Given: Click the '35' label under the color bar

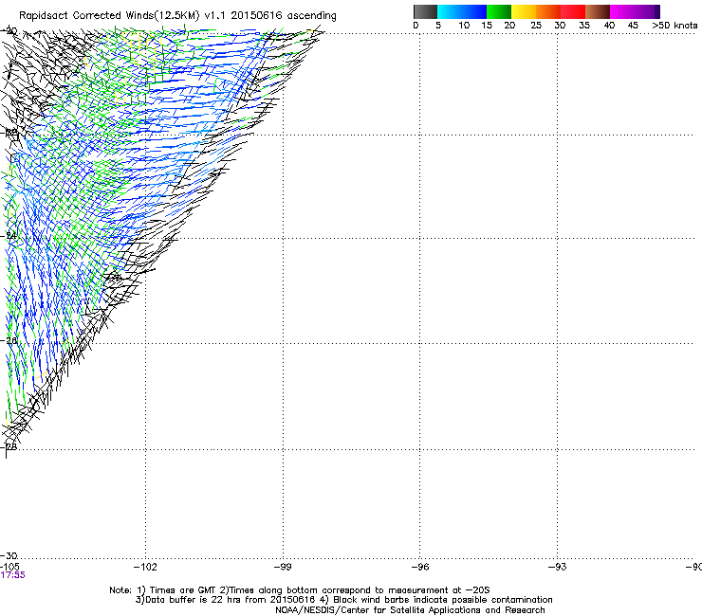Looking at the screenshot, I should pyautogui.click(x=584, y=26).
